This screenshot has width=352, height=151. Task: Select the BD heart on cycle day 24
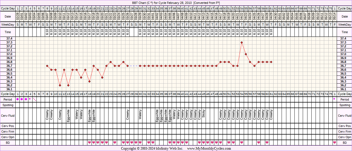click(x=115, y=142)
